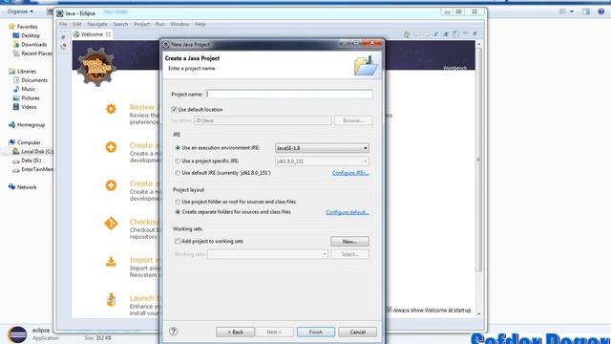Click Configure default link
Viewport: 611px width, 344px height.
[x=348, y=212]
